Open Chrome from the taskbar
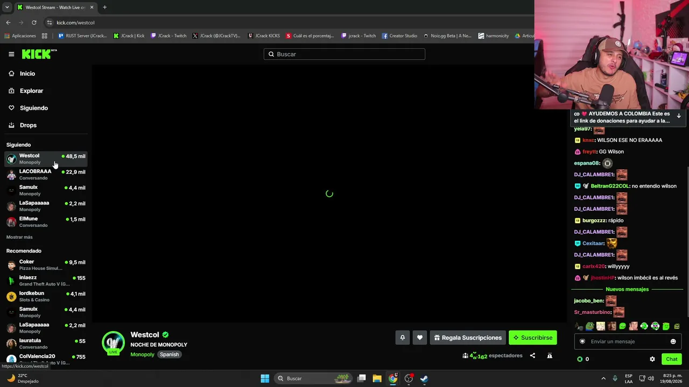Viewport: 689px width, 387px height. (x=393, y=378)
